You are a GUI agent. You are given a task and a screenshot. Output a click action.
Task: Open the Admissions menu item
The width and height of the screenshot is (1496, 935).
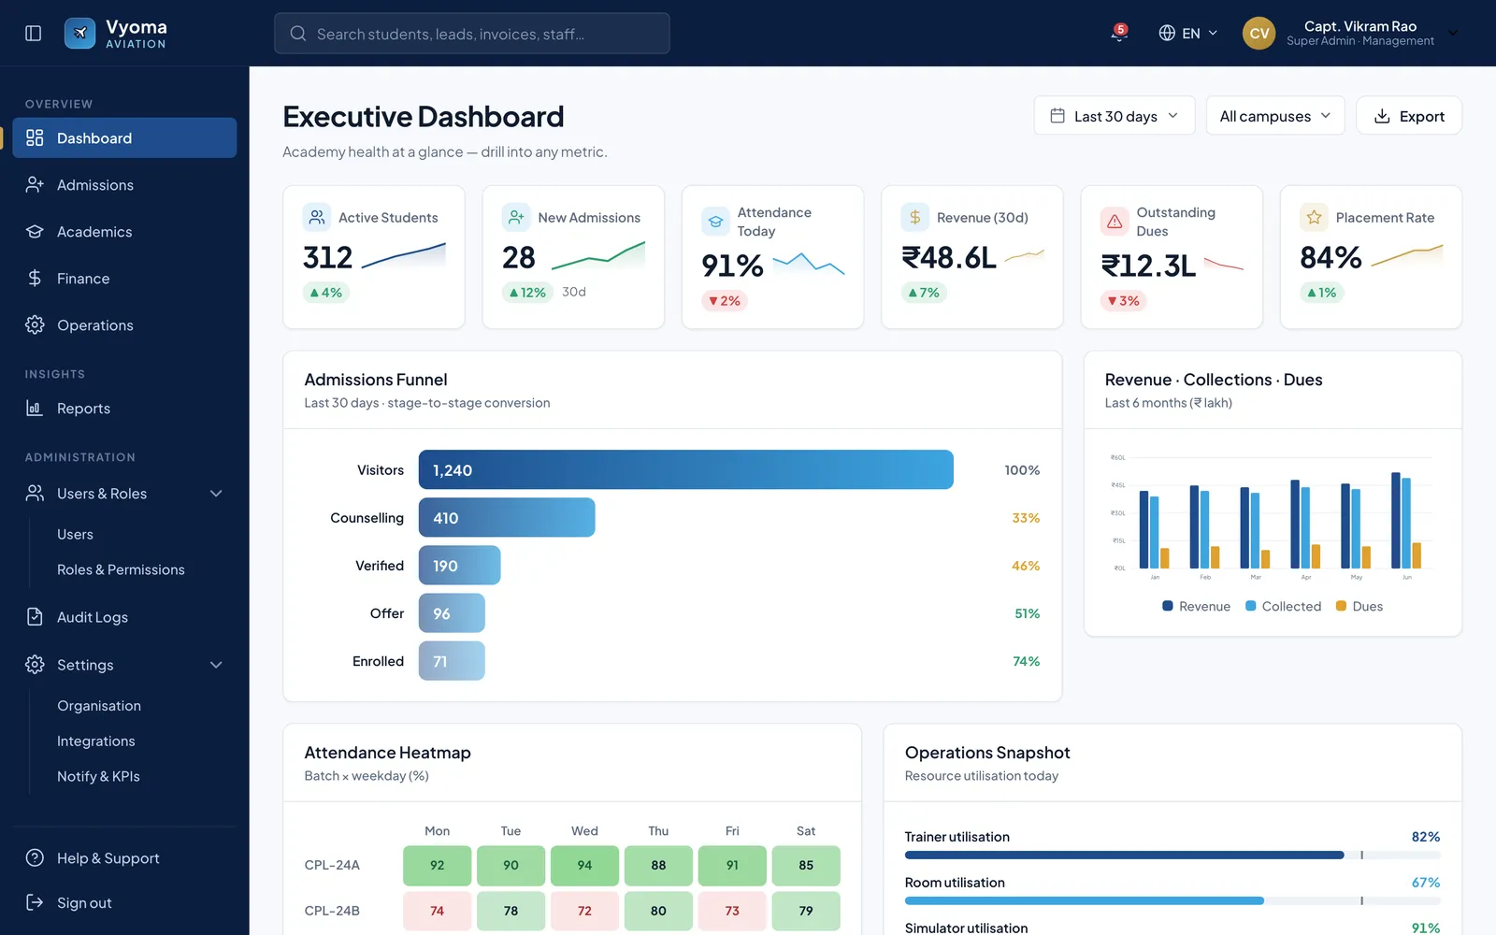pyautogui.click(x=124, y=185)
